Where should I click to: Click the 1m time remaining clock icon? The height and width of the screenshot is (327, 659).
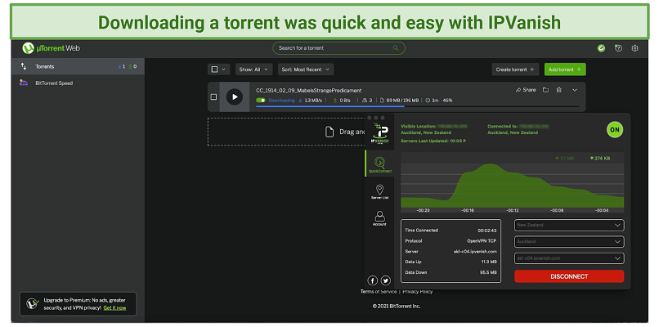pos(428,101)
